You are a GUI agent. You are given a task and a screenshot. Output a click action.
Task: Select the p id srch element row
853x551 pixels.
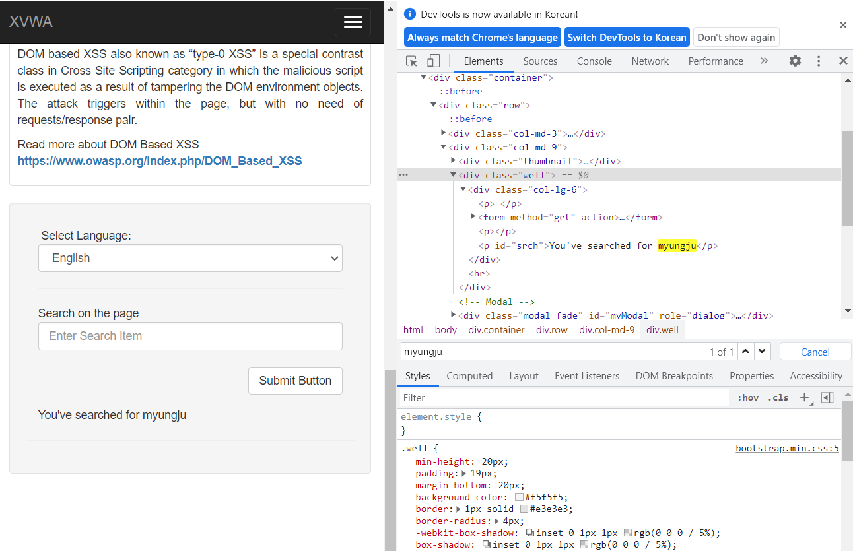[x=597, y=245]
